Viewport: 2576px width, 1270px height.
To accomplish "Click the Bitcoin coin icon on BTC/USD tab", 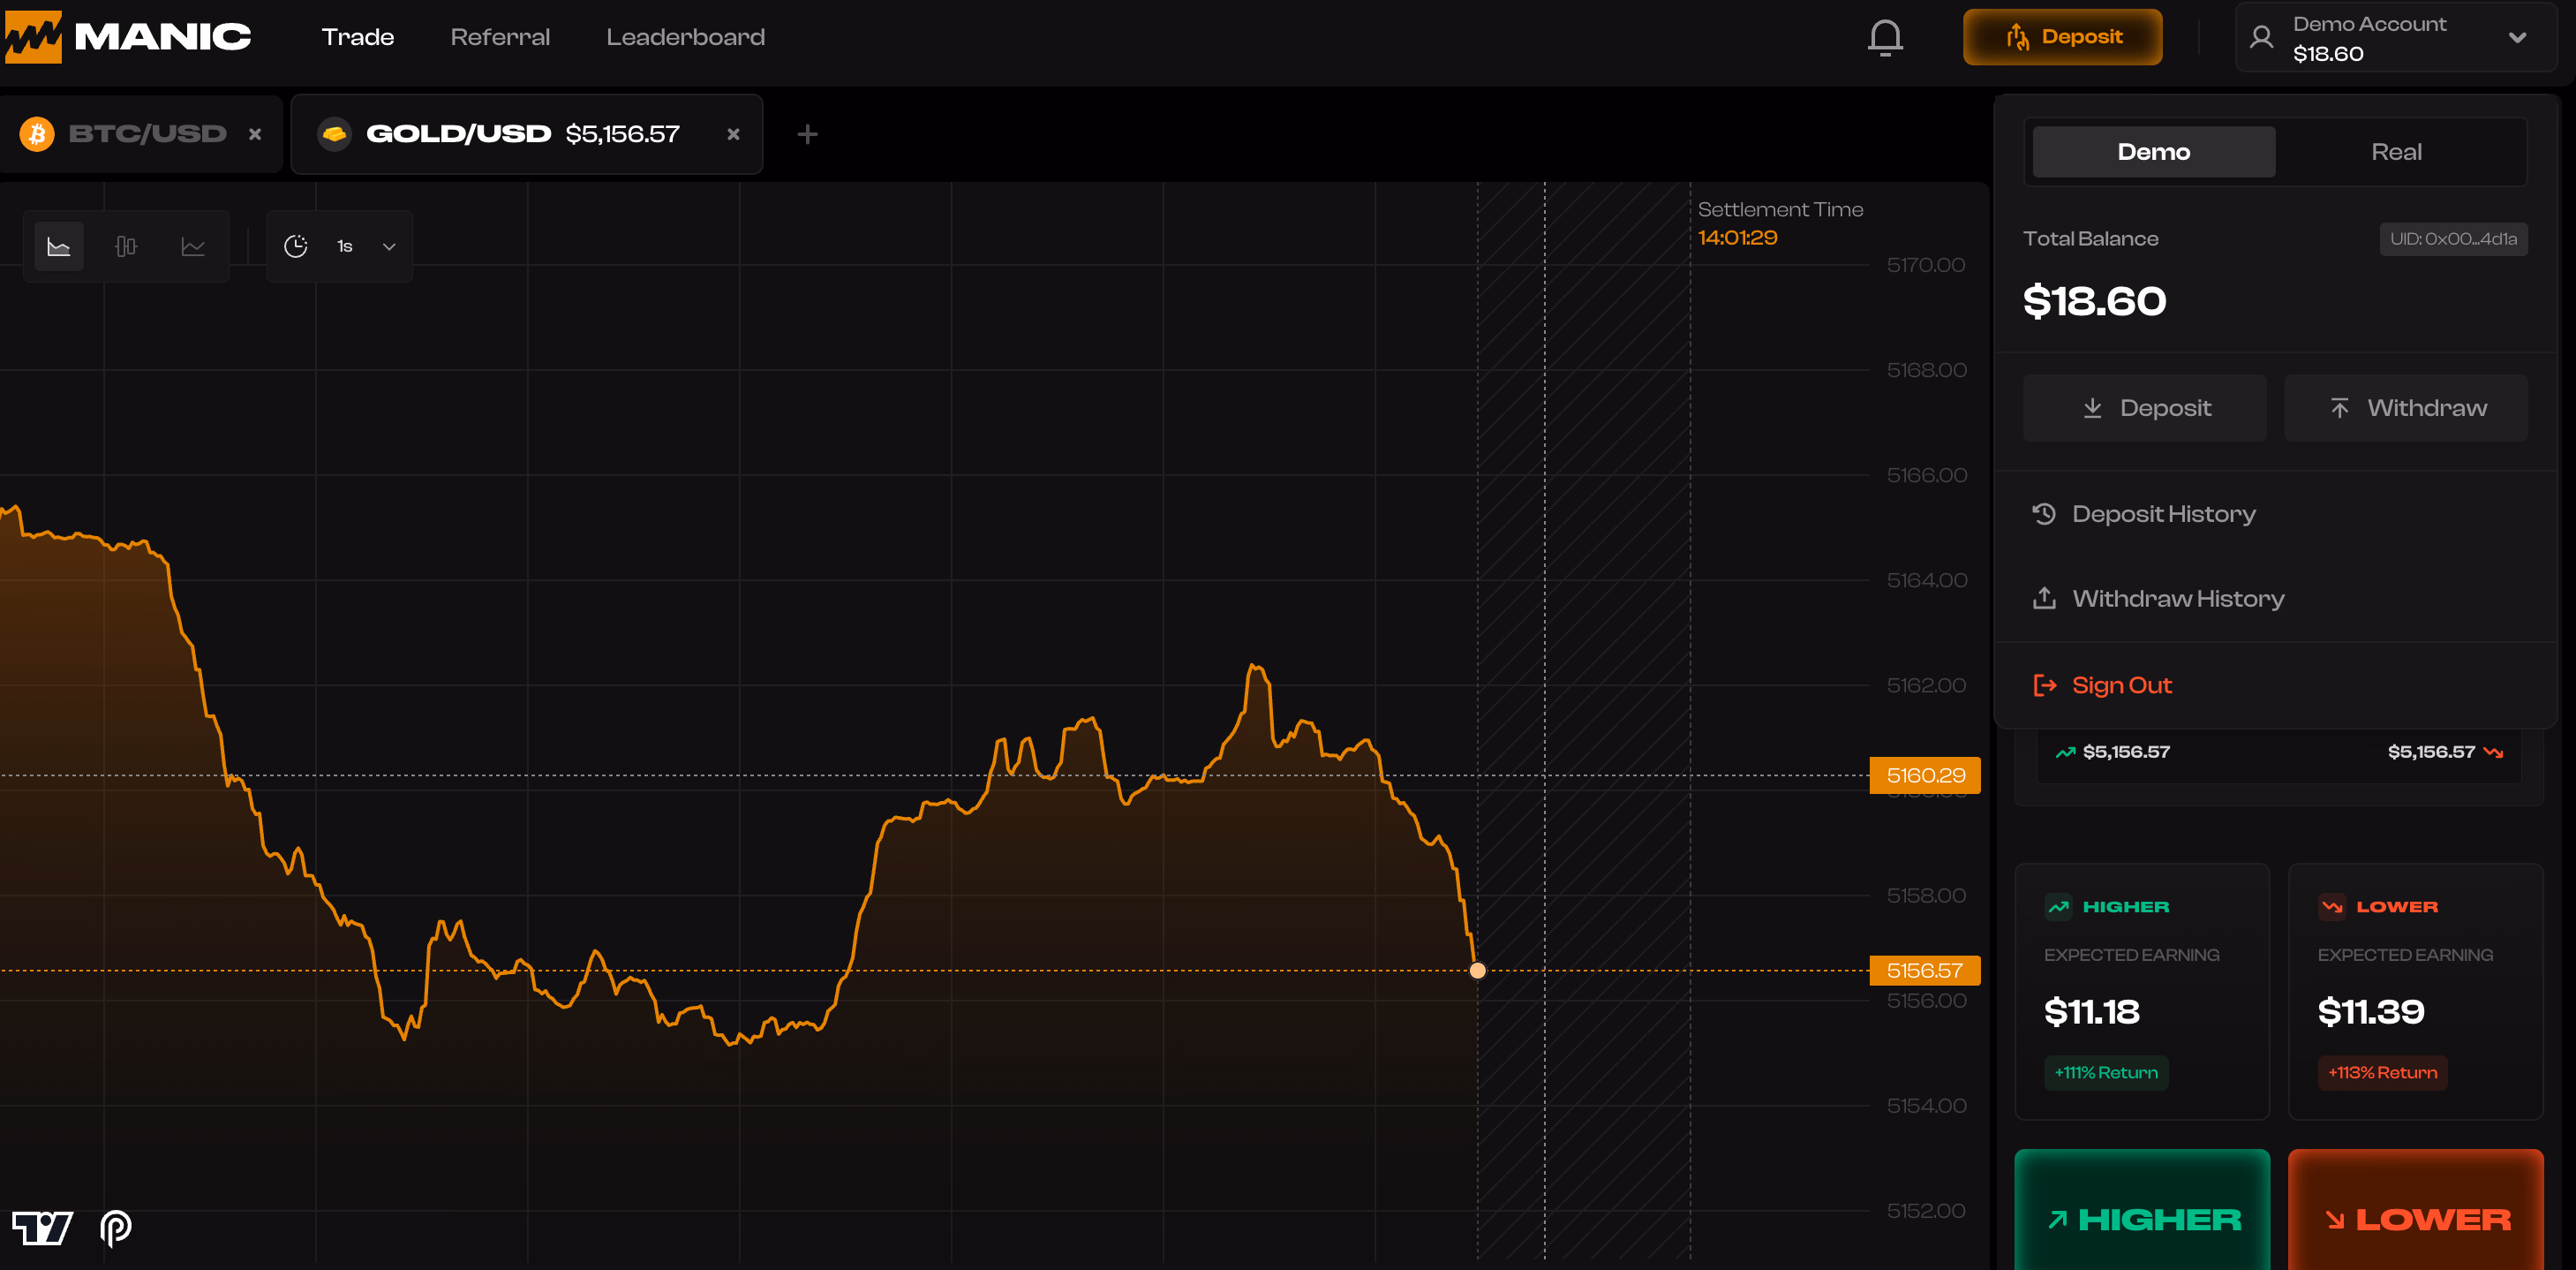I will click(x=37, y=134).
